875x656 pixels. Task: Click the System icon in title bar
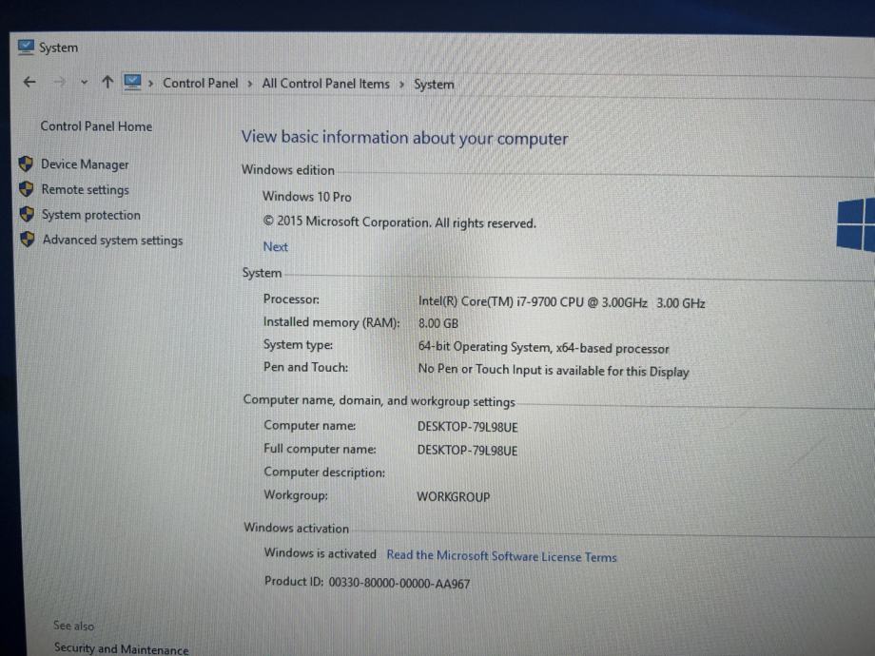point(26,48)
